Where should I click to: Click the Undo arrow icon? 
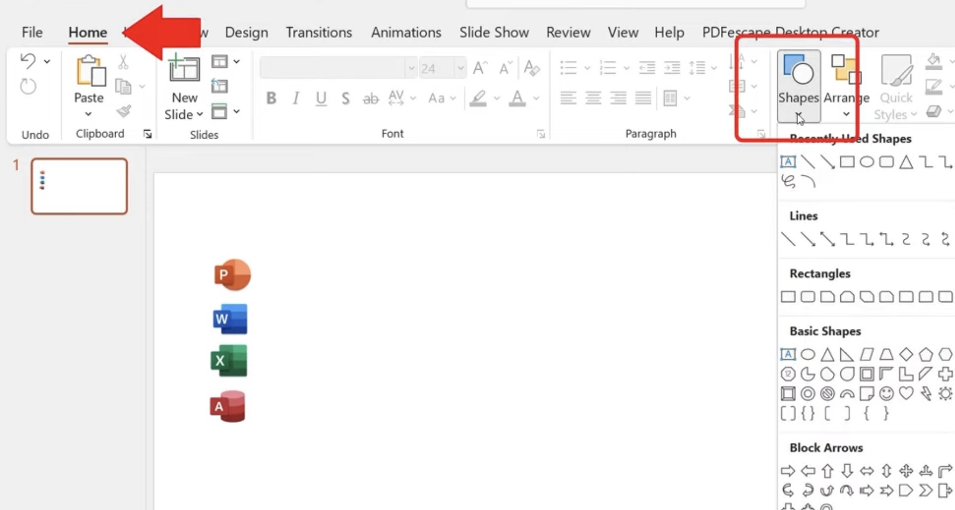click(28, 61)
